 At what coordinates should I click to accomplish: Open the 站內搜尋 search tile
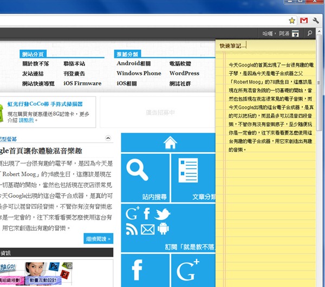tap(145, 178)
